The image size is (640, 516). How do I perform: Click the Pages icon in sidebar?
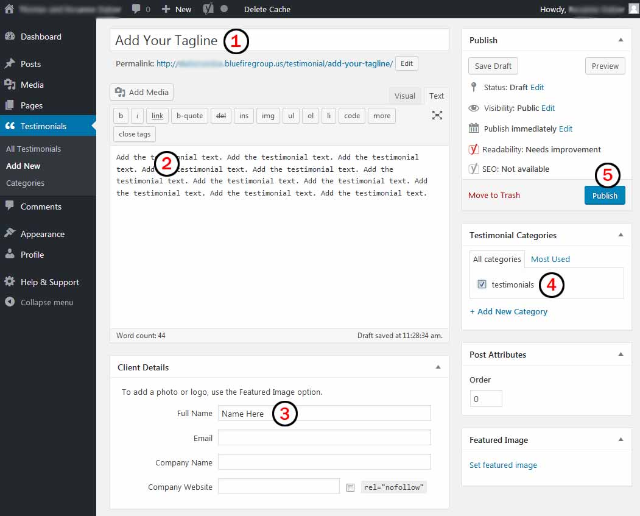pos(10,105)
